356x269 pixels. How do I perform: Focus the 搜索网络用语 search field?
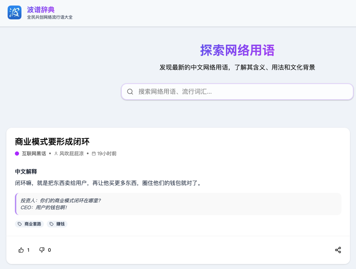pos(242,92)
